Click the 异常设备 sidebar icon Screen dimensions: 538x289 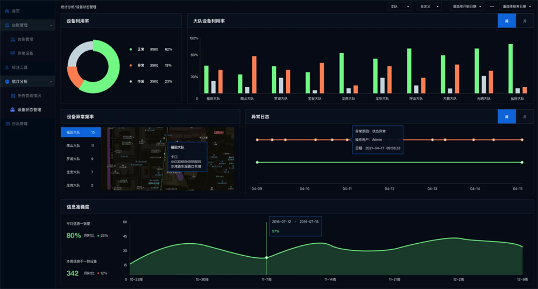point(13,53)
